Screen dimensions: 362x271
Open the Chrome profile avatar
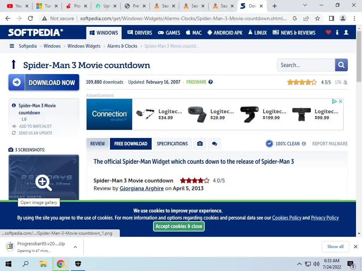(343, 18)
